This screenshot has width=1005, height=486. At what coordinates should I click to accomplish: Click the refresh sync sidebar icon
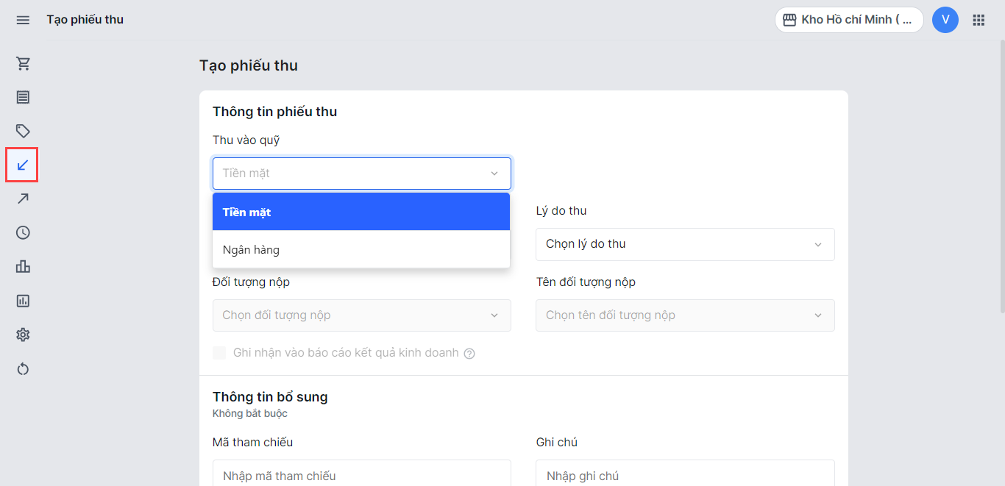23,368
